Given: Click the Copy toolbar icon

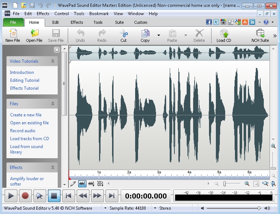Looking at the screenshot, I should 145,36.
